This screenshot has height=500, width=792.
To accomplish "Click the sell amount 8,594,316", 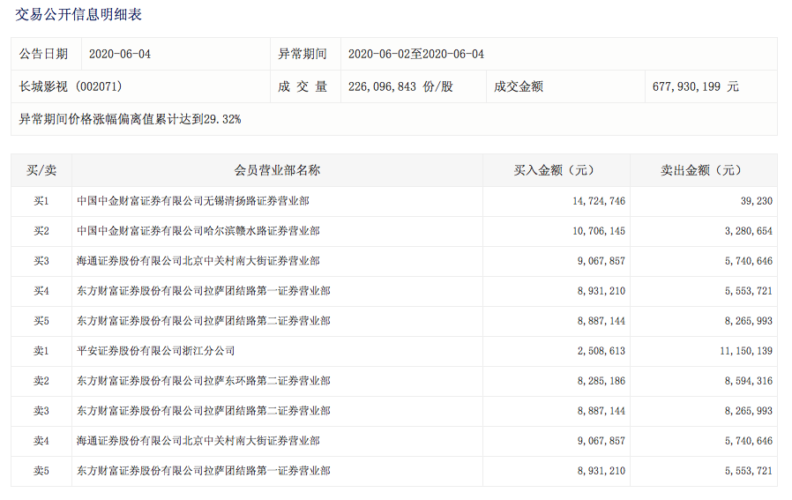I will 749,381.
